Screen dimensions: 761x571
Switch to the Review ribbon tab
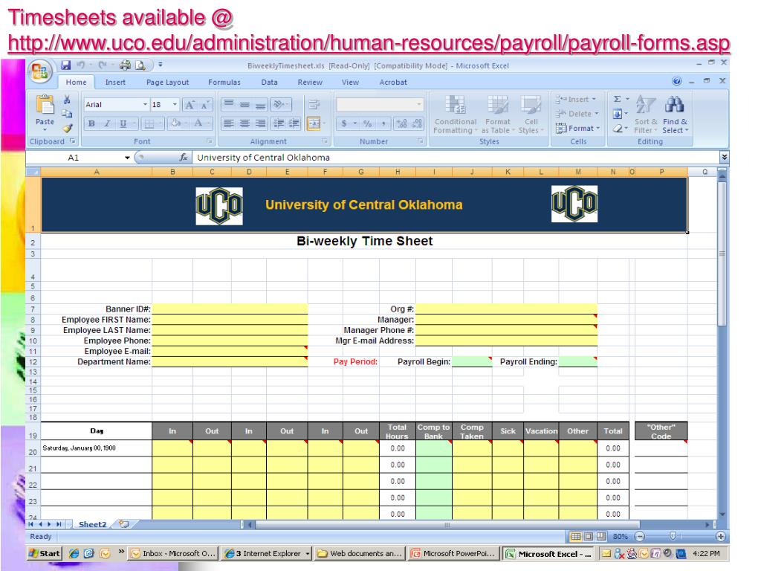pyautogui.click(x=310, y=82)
